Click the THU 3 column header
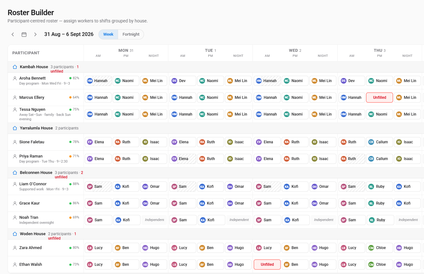The height and width of the screenshot is (274, 424). point(379,51)
